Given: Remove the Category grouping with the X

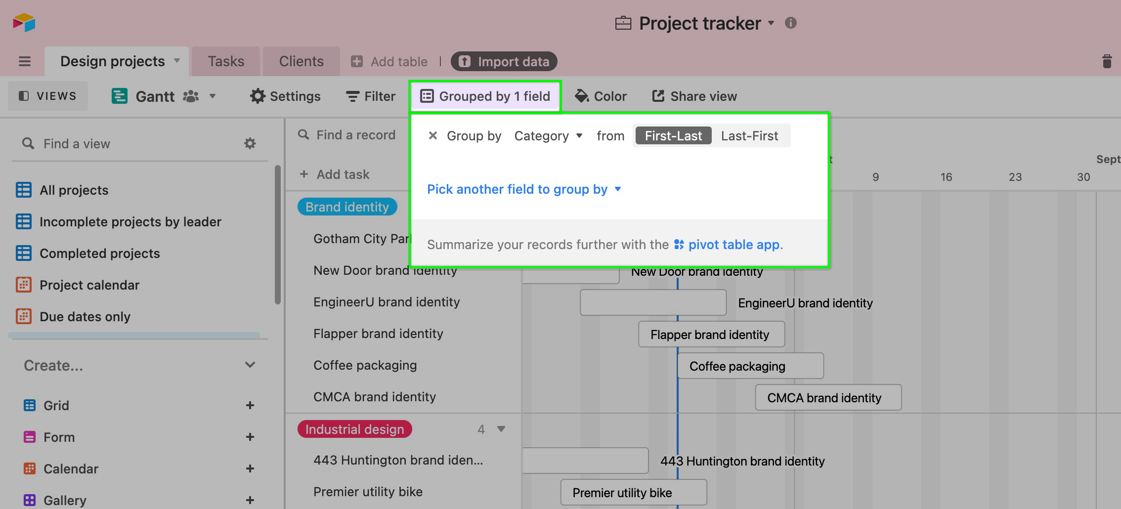Looking at the screenshot, I should 432,135.
